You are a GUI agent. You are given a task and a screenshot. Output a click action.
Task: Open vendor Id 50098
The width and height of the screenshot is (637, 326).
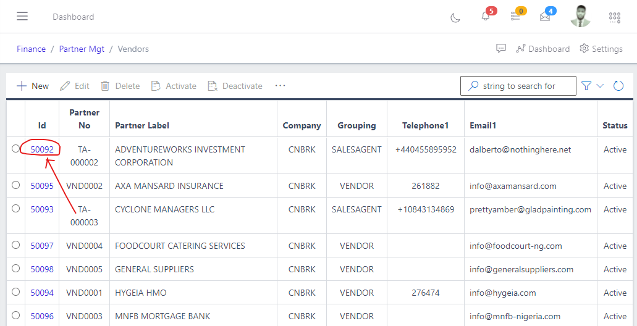[42, 269]
